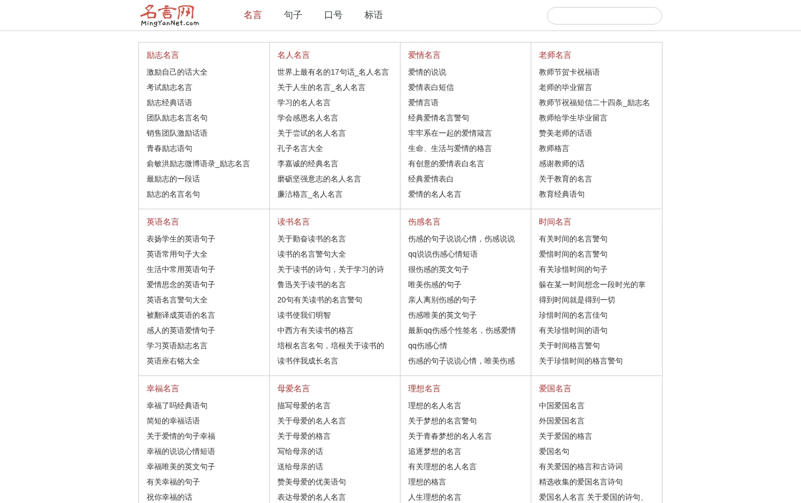Open the 句子 navigation tab

pos(293,15)
